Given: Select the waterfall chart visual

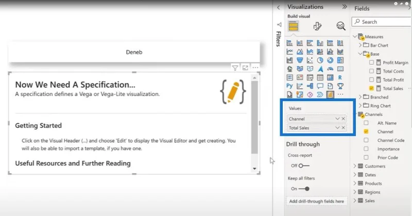Looking at the screenshot, I should click(289, 60).
